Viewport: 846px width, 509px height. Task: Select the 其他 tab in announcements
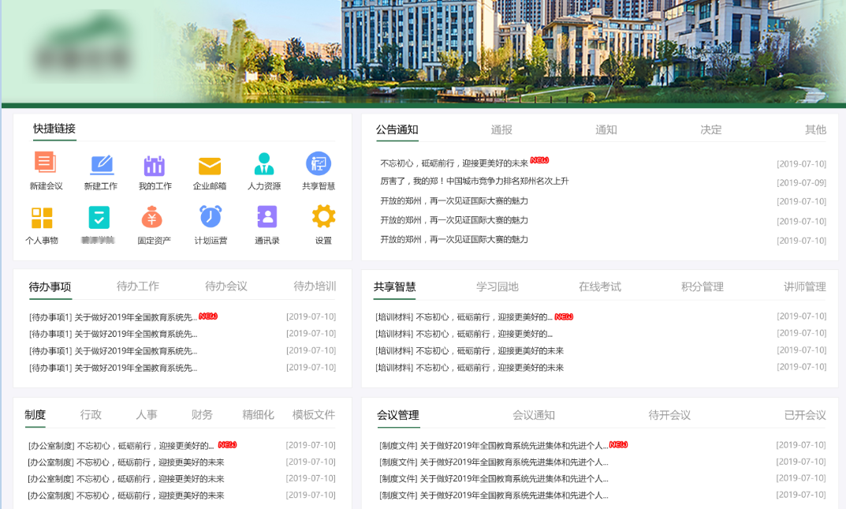point(815,129)
